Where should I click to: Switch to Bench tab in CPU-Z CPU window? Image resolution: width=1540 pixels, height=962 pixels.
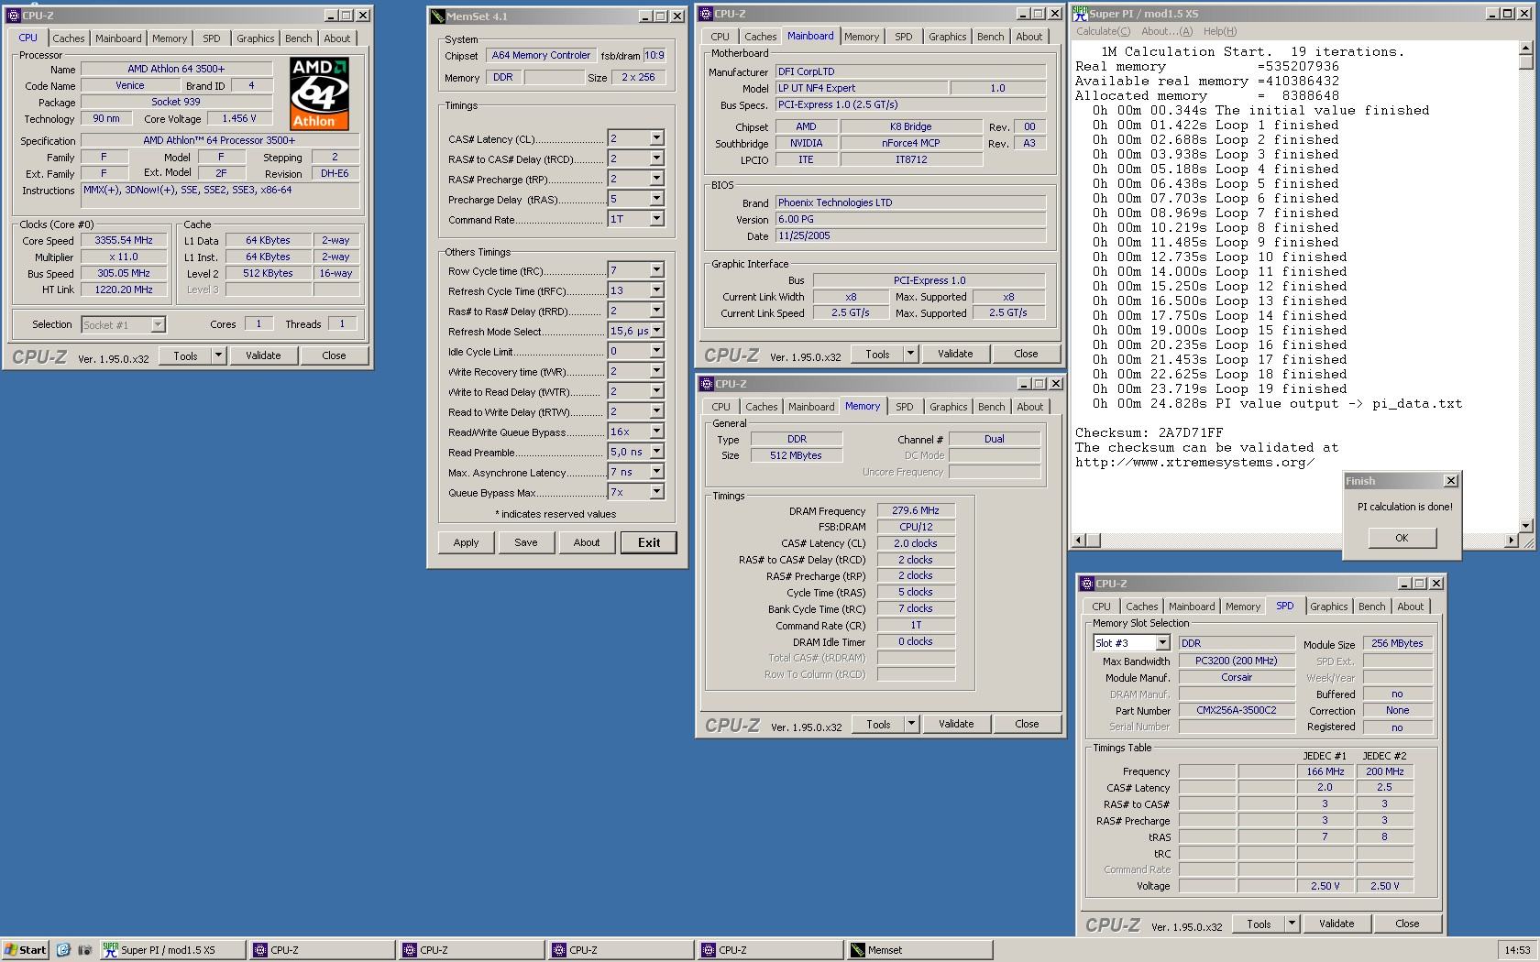pyautogui.click(x=298, y=38)
